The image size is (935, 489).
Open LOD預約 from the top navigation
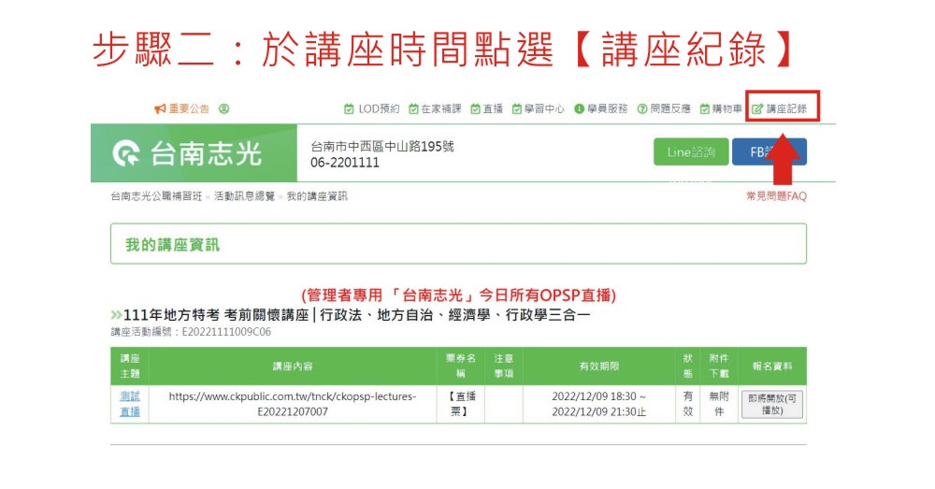pos(372,109)
